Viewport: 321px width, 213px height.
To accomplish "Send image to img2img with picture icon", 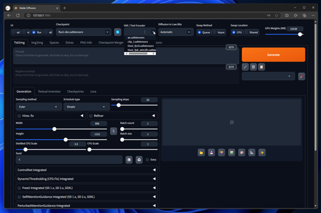I will click(x=232, y=152).
